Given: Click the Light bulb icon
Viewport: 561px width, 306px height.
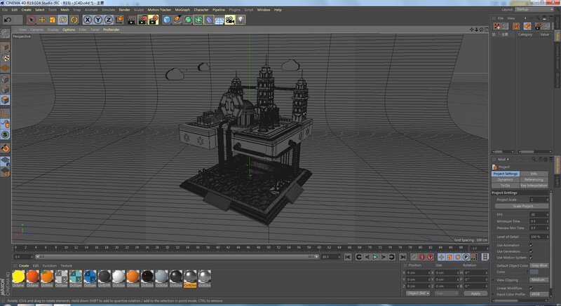Looking at the screenshot, I should pos(241,20).
